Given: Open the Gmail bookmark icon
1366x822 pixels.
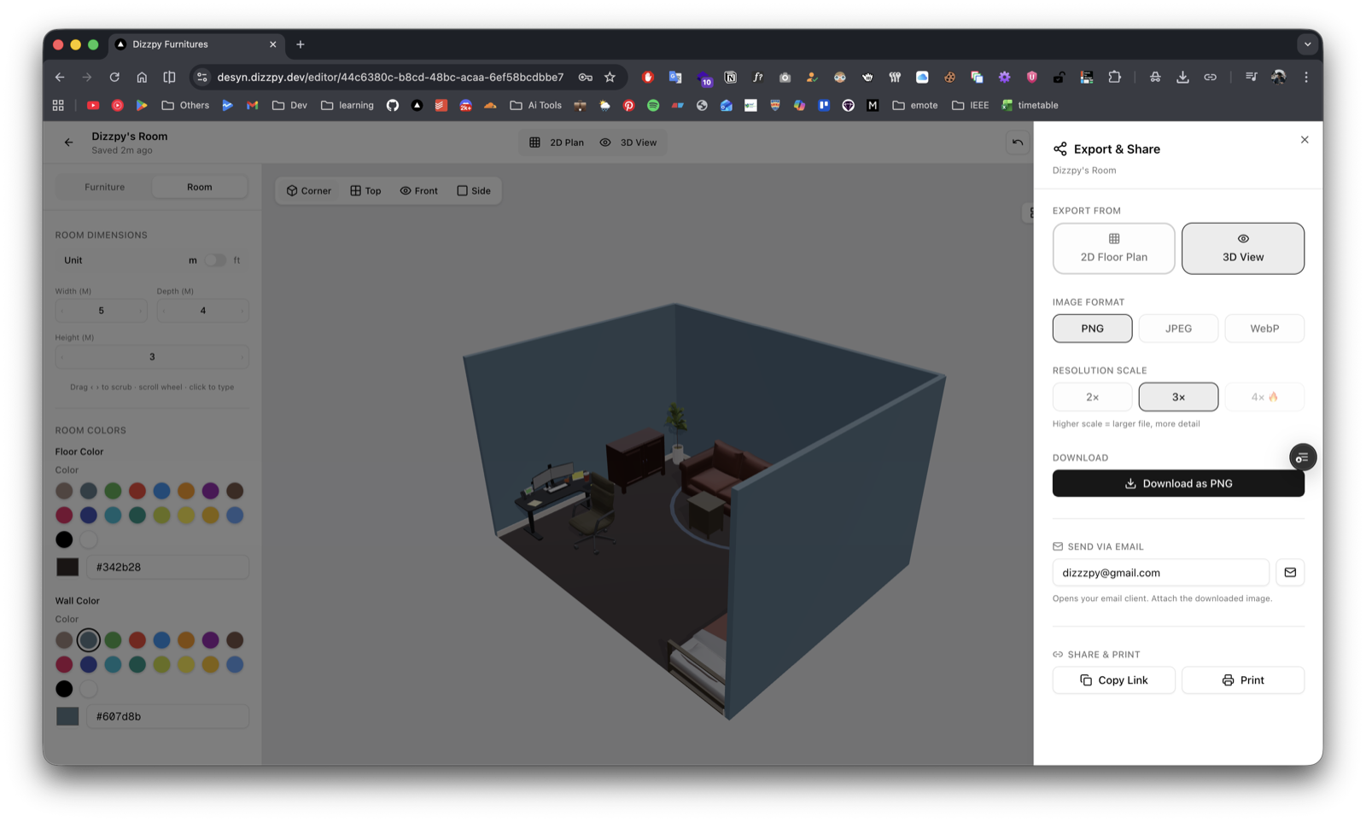Looking at the screenshot, I should [252, 105].
